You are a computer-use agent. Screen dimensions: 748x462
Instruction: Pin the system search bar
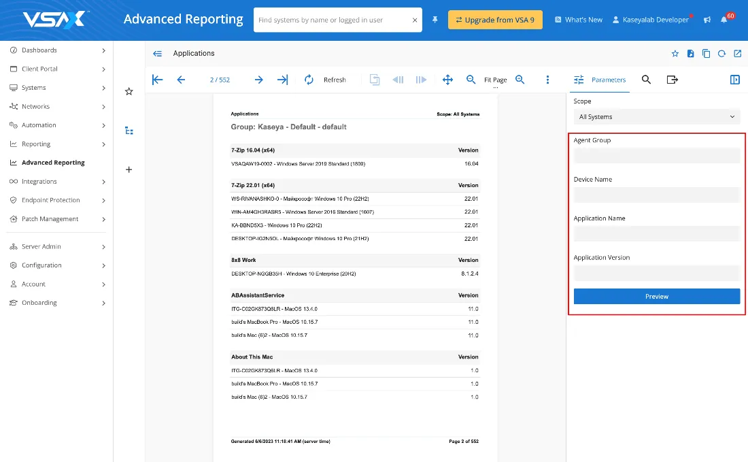click(435, 20)
